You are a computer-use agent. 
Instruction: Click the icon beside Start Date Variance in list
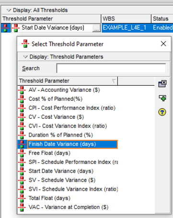coord(22,171)
